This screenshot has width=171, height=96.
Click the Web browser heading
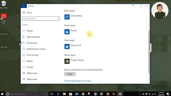point(70,55)
